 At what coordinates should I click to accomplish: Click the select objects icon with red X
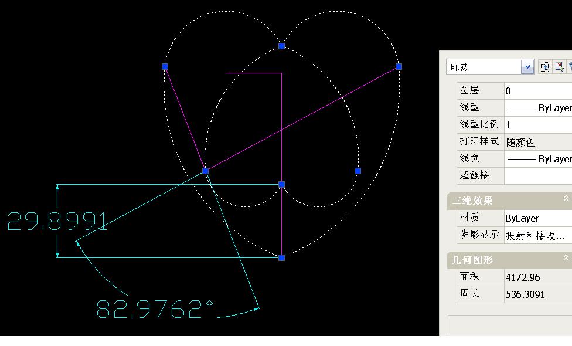coord(559,67)
